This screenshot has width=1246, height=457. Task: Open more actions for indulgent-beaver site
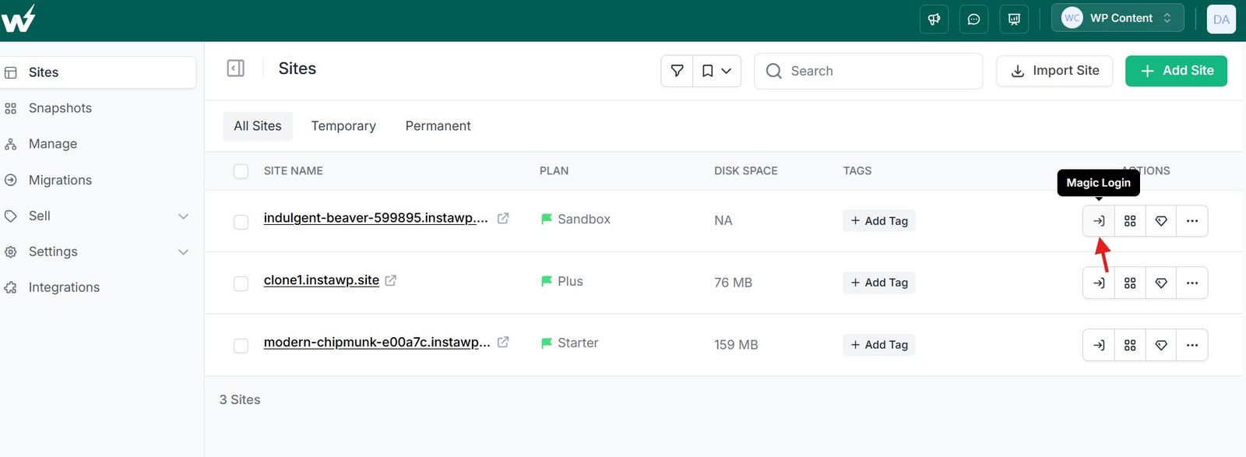[x=1192, y=221]
